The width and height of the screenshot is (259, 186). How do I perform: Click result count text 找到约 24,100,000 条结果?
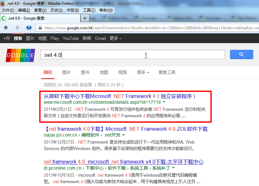(x=68, y=85)
